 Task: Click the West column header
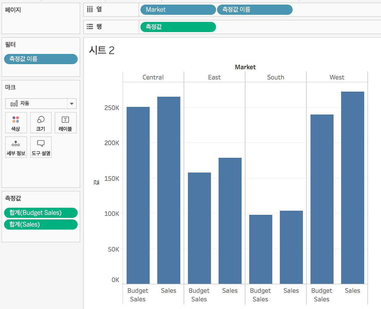(337, 77)
